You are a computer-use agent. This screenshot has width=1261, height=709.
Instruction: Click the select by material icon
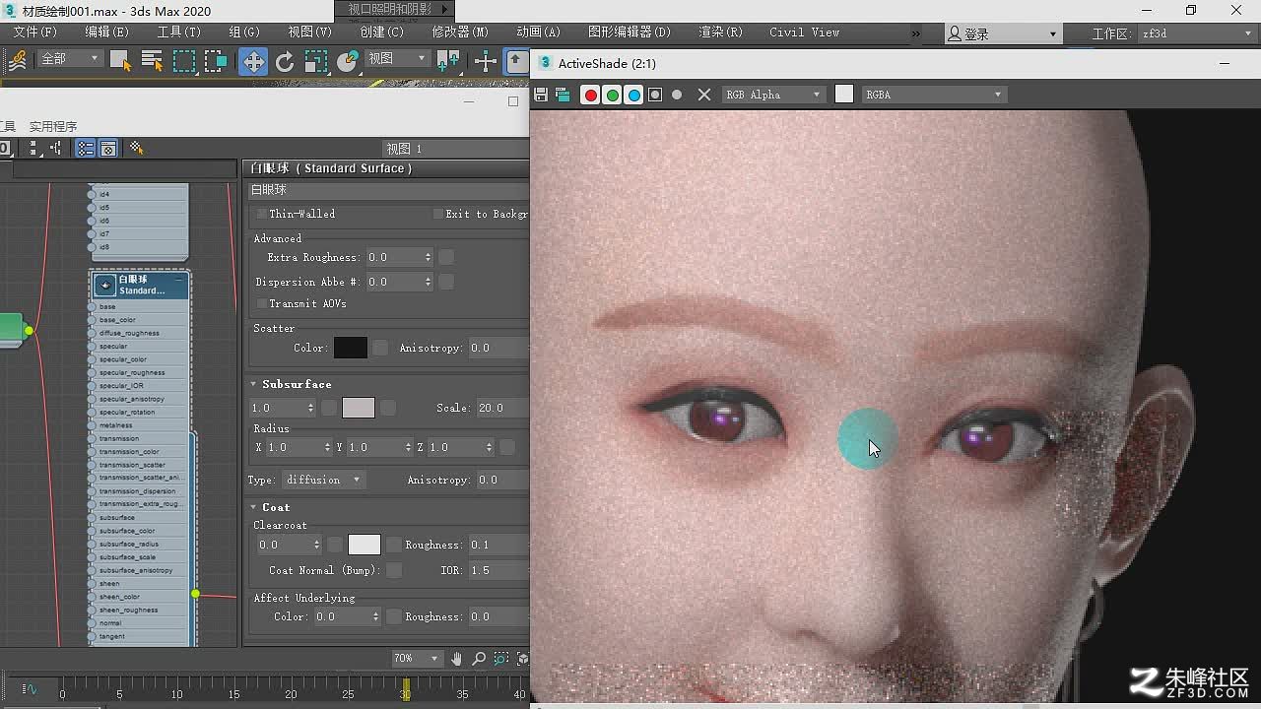pos(137,148)
